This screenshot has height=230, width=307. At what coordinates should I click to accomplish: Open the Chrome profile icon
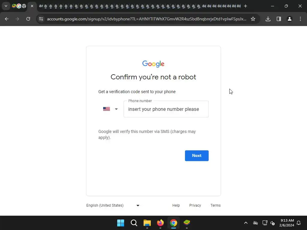pyautogui.click(x=290, y=19)
